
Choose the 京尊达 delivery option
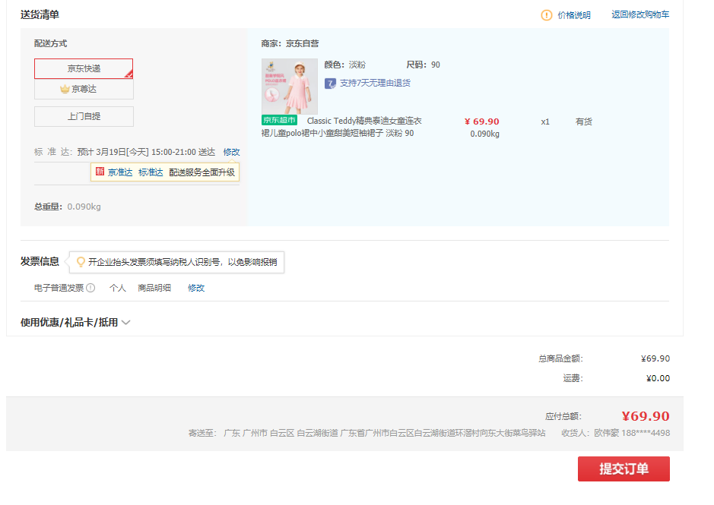click(x=84, y=90)
